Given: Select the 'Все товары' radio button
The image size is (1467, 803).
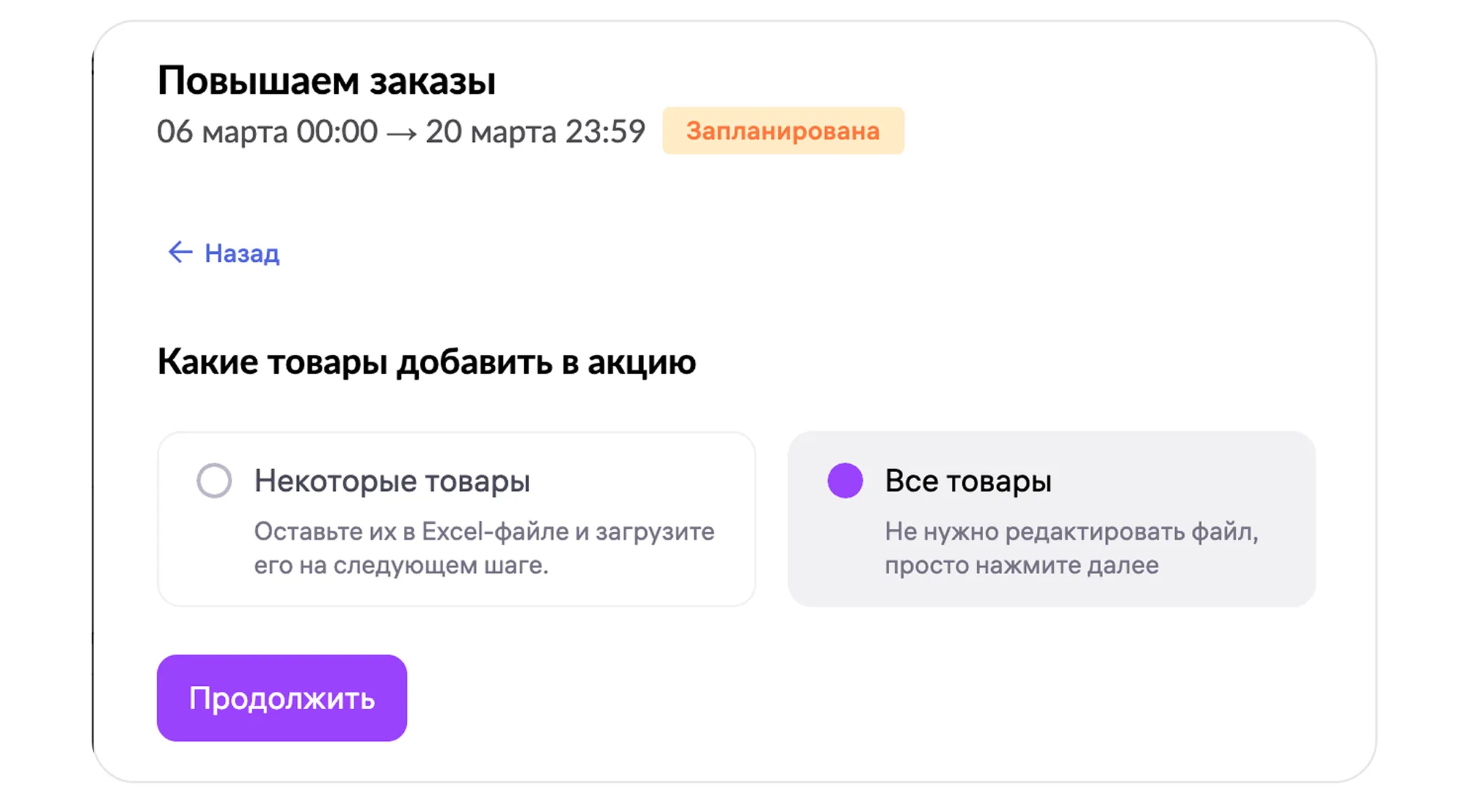Looking at the screenshot, I should pos(845,481).
